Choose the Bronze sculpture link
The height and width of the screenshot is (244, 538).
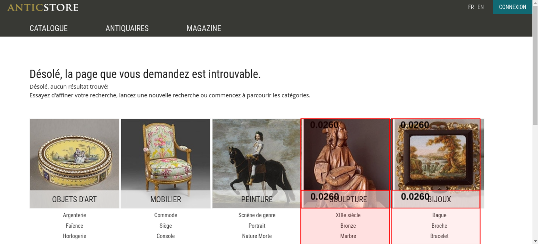[348, 226]
